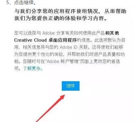
Task: Click the phrase 并帮助我们改进产品质量和功
Action: [x=96, y=54]
